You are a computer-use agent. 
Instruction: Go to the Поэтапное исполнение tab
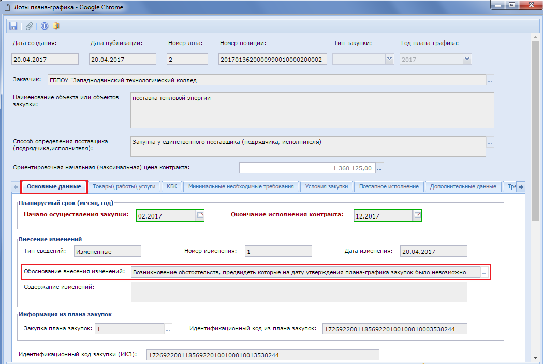[x=389, y=186]
